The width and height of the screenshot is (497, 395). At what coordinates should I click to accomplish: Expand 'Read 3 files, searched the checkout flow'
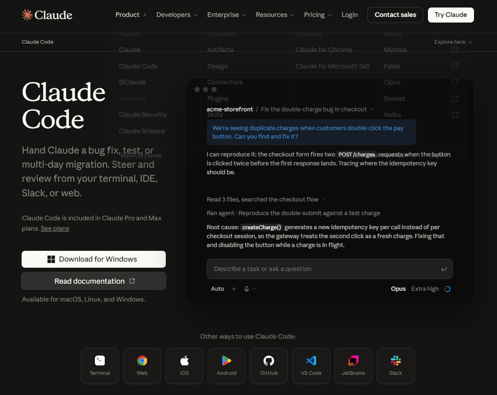(266, 200)
